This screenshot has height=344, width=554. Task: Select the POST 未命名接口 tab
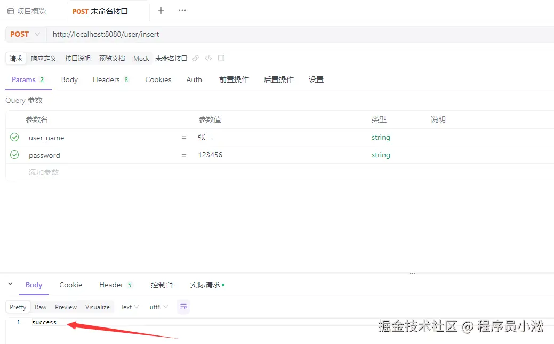coord(100,11)
